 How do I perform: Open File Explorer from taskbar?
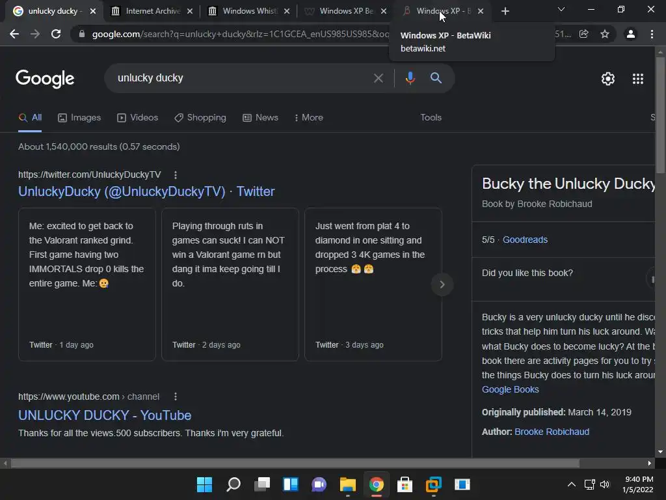click(347, 484)
